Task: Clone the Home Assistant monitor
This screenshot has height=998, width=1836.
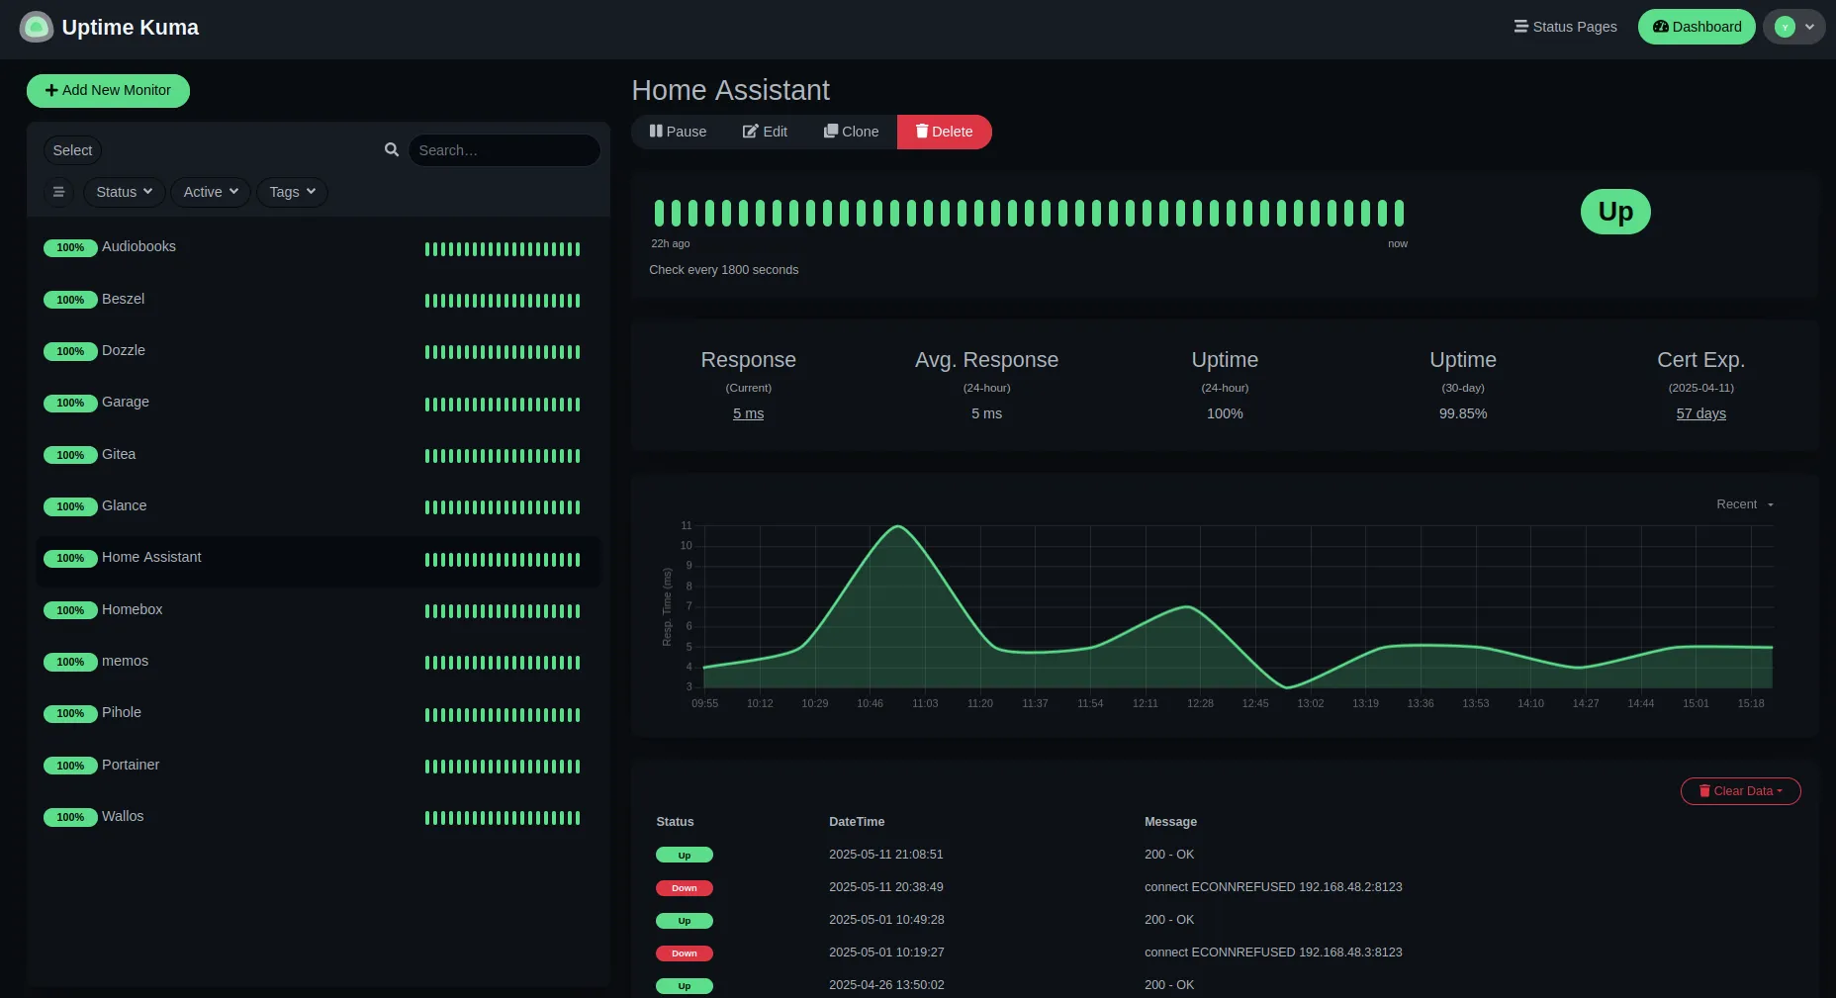Action: click(x=851, y=132)
